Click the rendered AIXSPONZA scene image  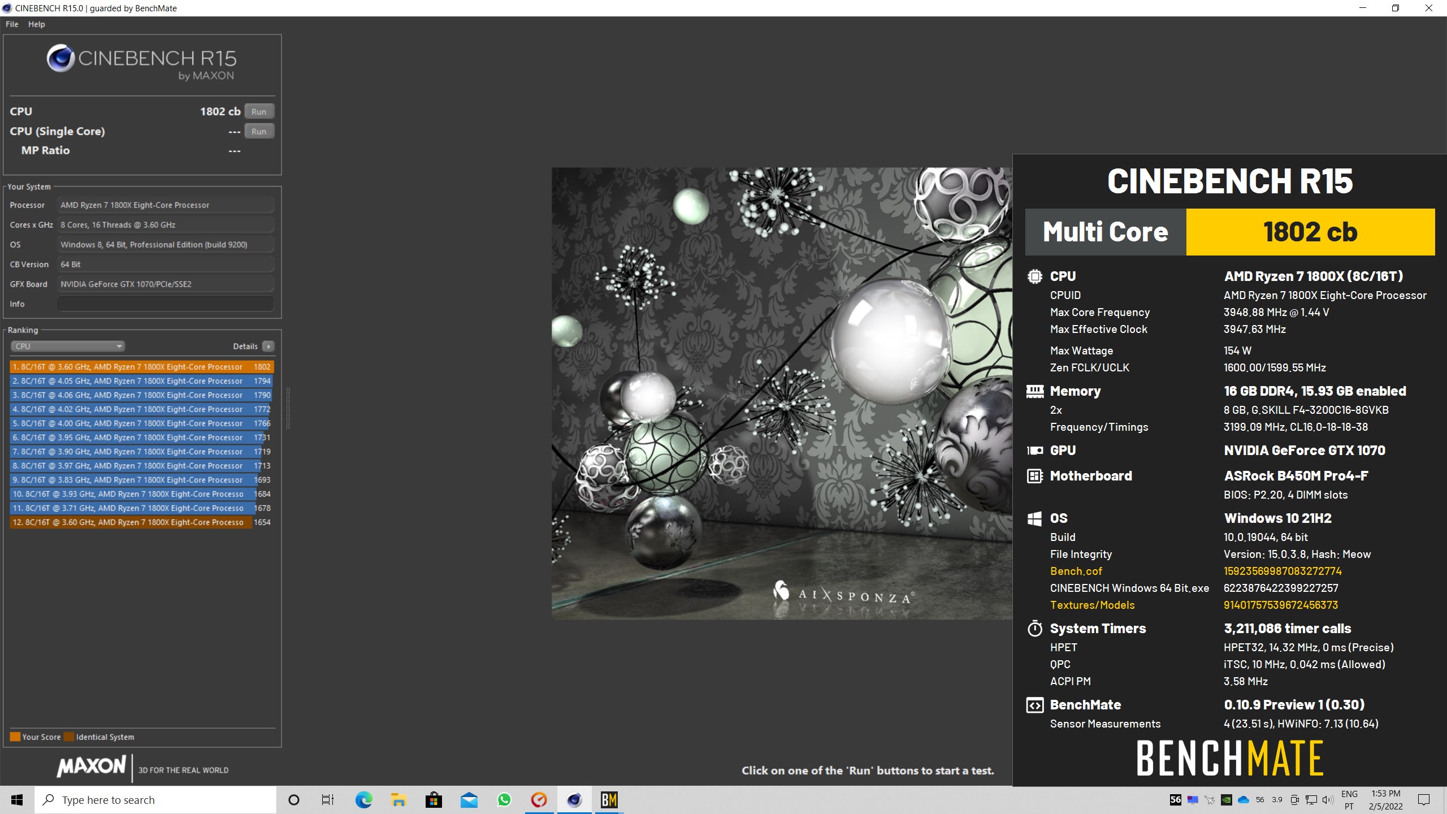point(782,393)
